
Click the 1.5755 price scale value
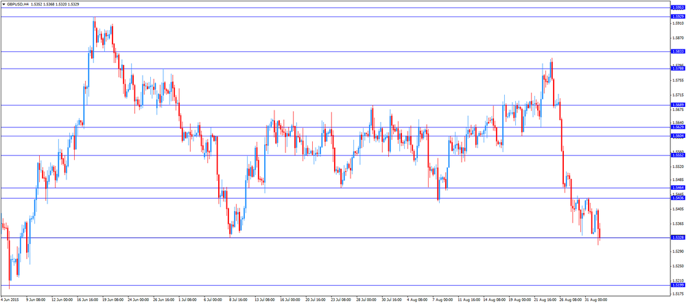(x=678, y=80)
